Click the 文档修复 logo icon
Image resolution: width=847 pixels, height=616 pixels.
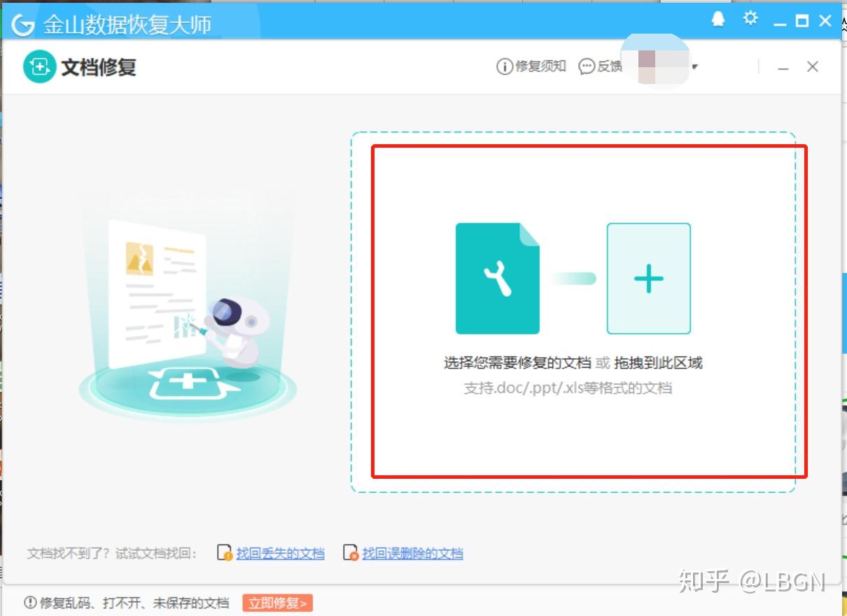(39, 67)
